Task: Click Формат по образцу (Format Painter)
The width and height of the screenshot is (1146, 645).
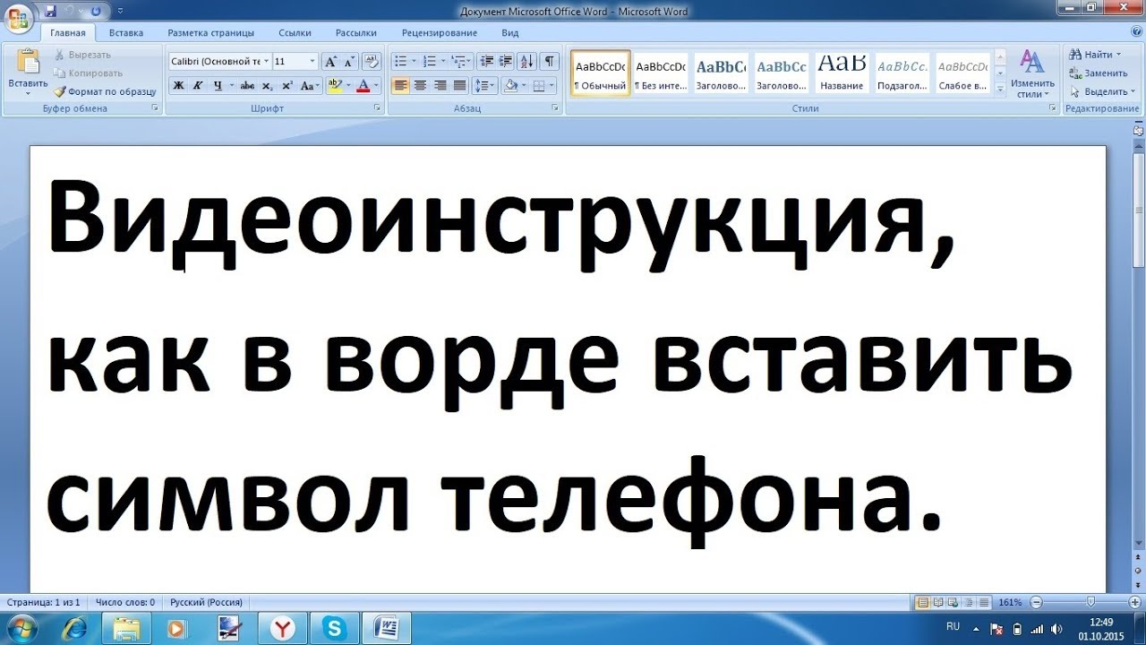Action: (x=105, y=91)
